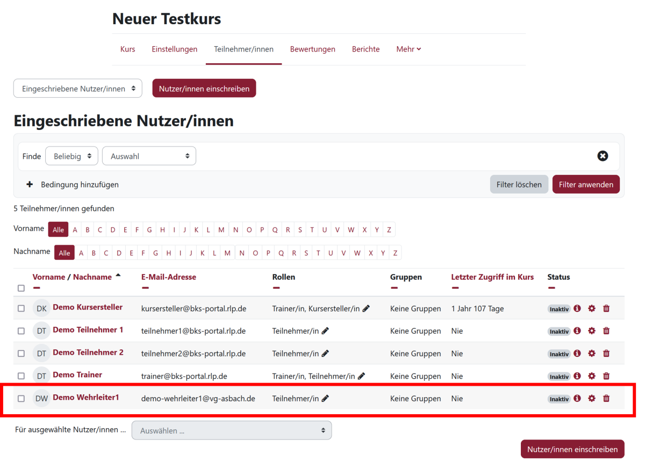Open gear settings for Demo Wehrleiter1 enrolment
Screen dimensions: 645x462
point(592,399)
